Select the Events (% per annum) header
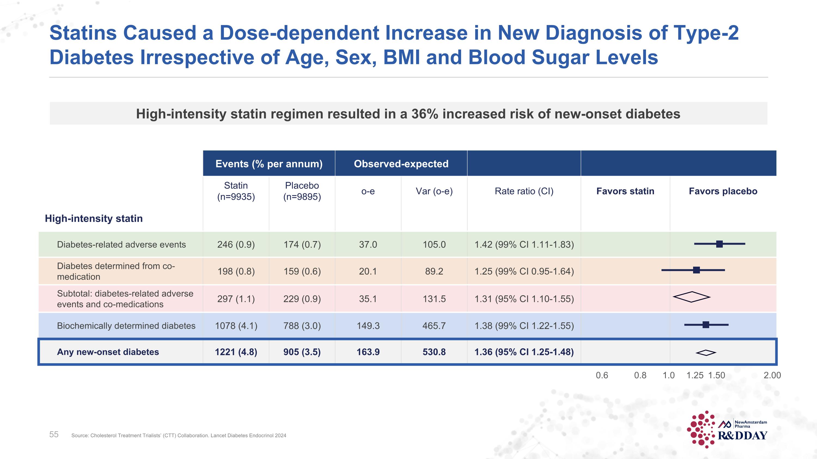The height and width of the screenshot is (459, 817). click(269, 164)
